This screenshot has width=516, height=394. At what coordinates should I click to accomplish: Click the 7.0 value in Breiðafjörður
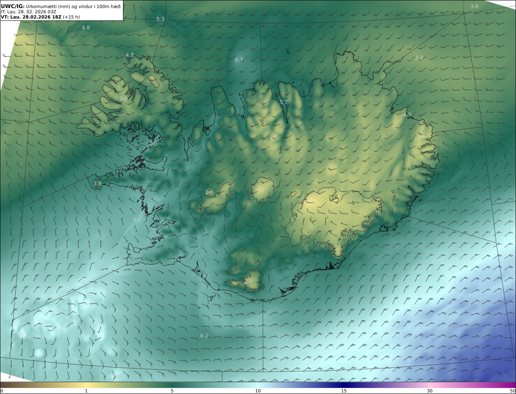tap(153, 144)
